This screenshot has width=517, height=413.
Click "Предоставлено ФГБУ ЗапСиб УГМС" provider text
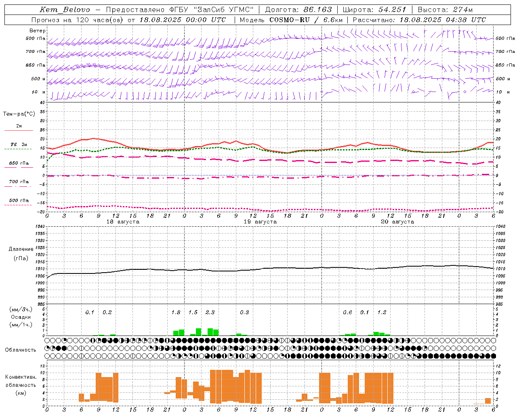180,10
